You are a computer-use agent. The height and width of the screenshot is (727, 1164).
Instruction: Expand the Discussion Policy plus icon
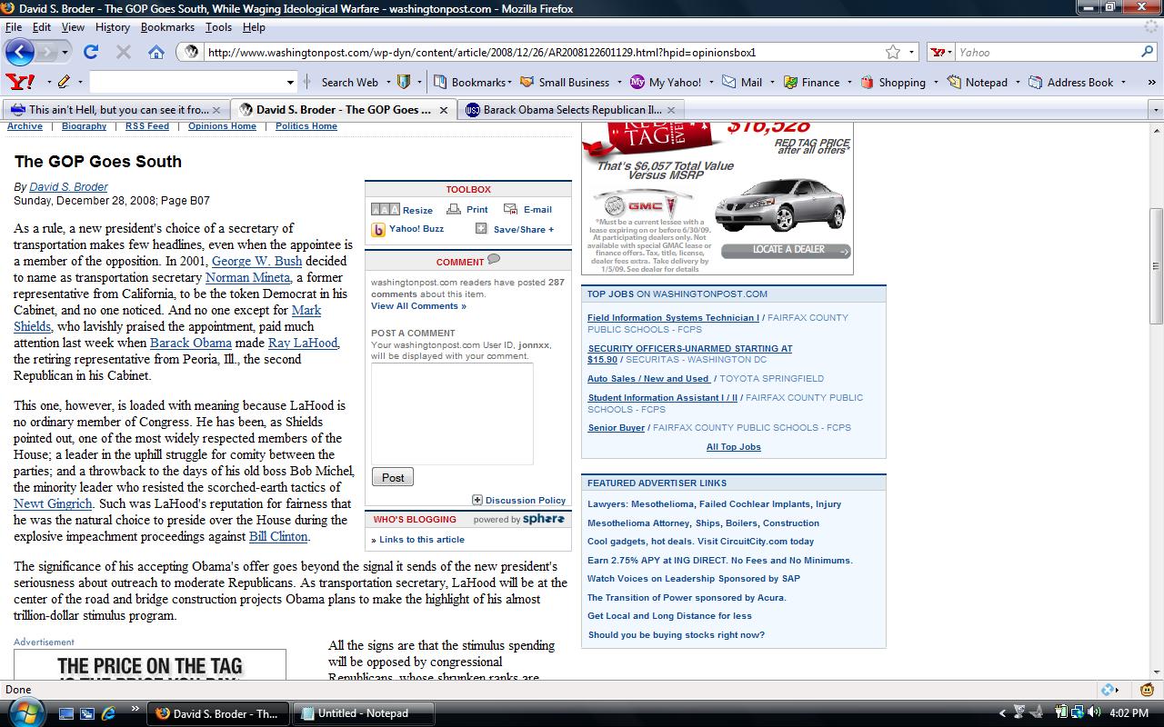click(477, 500)
